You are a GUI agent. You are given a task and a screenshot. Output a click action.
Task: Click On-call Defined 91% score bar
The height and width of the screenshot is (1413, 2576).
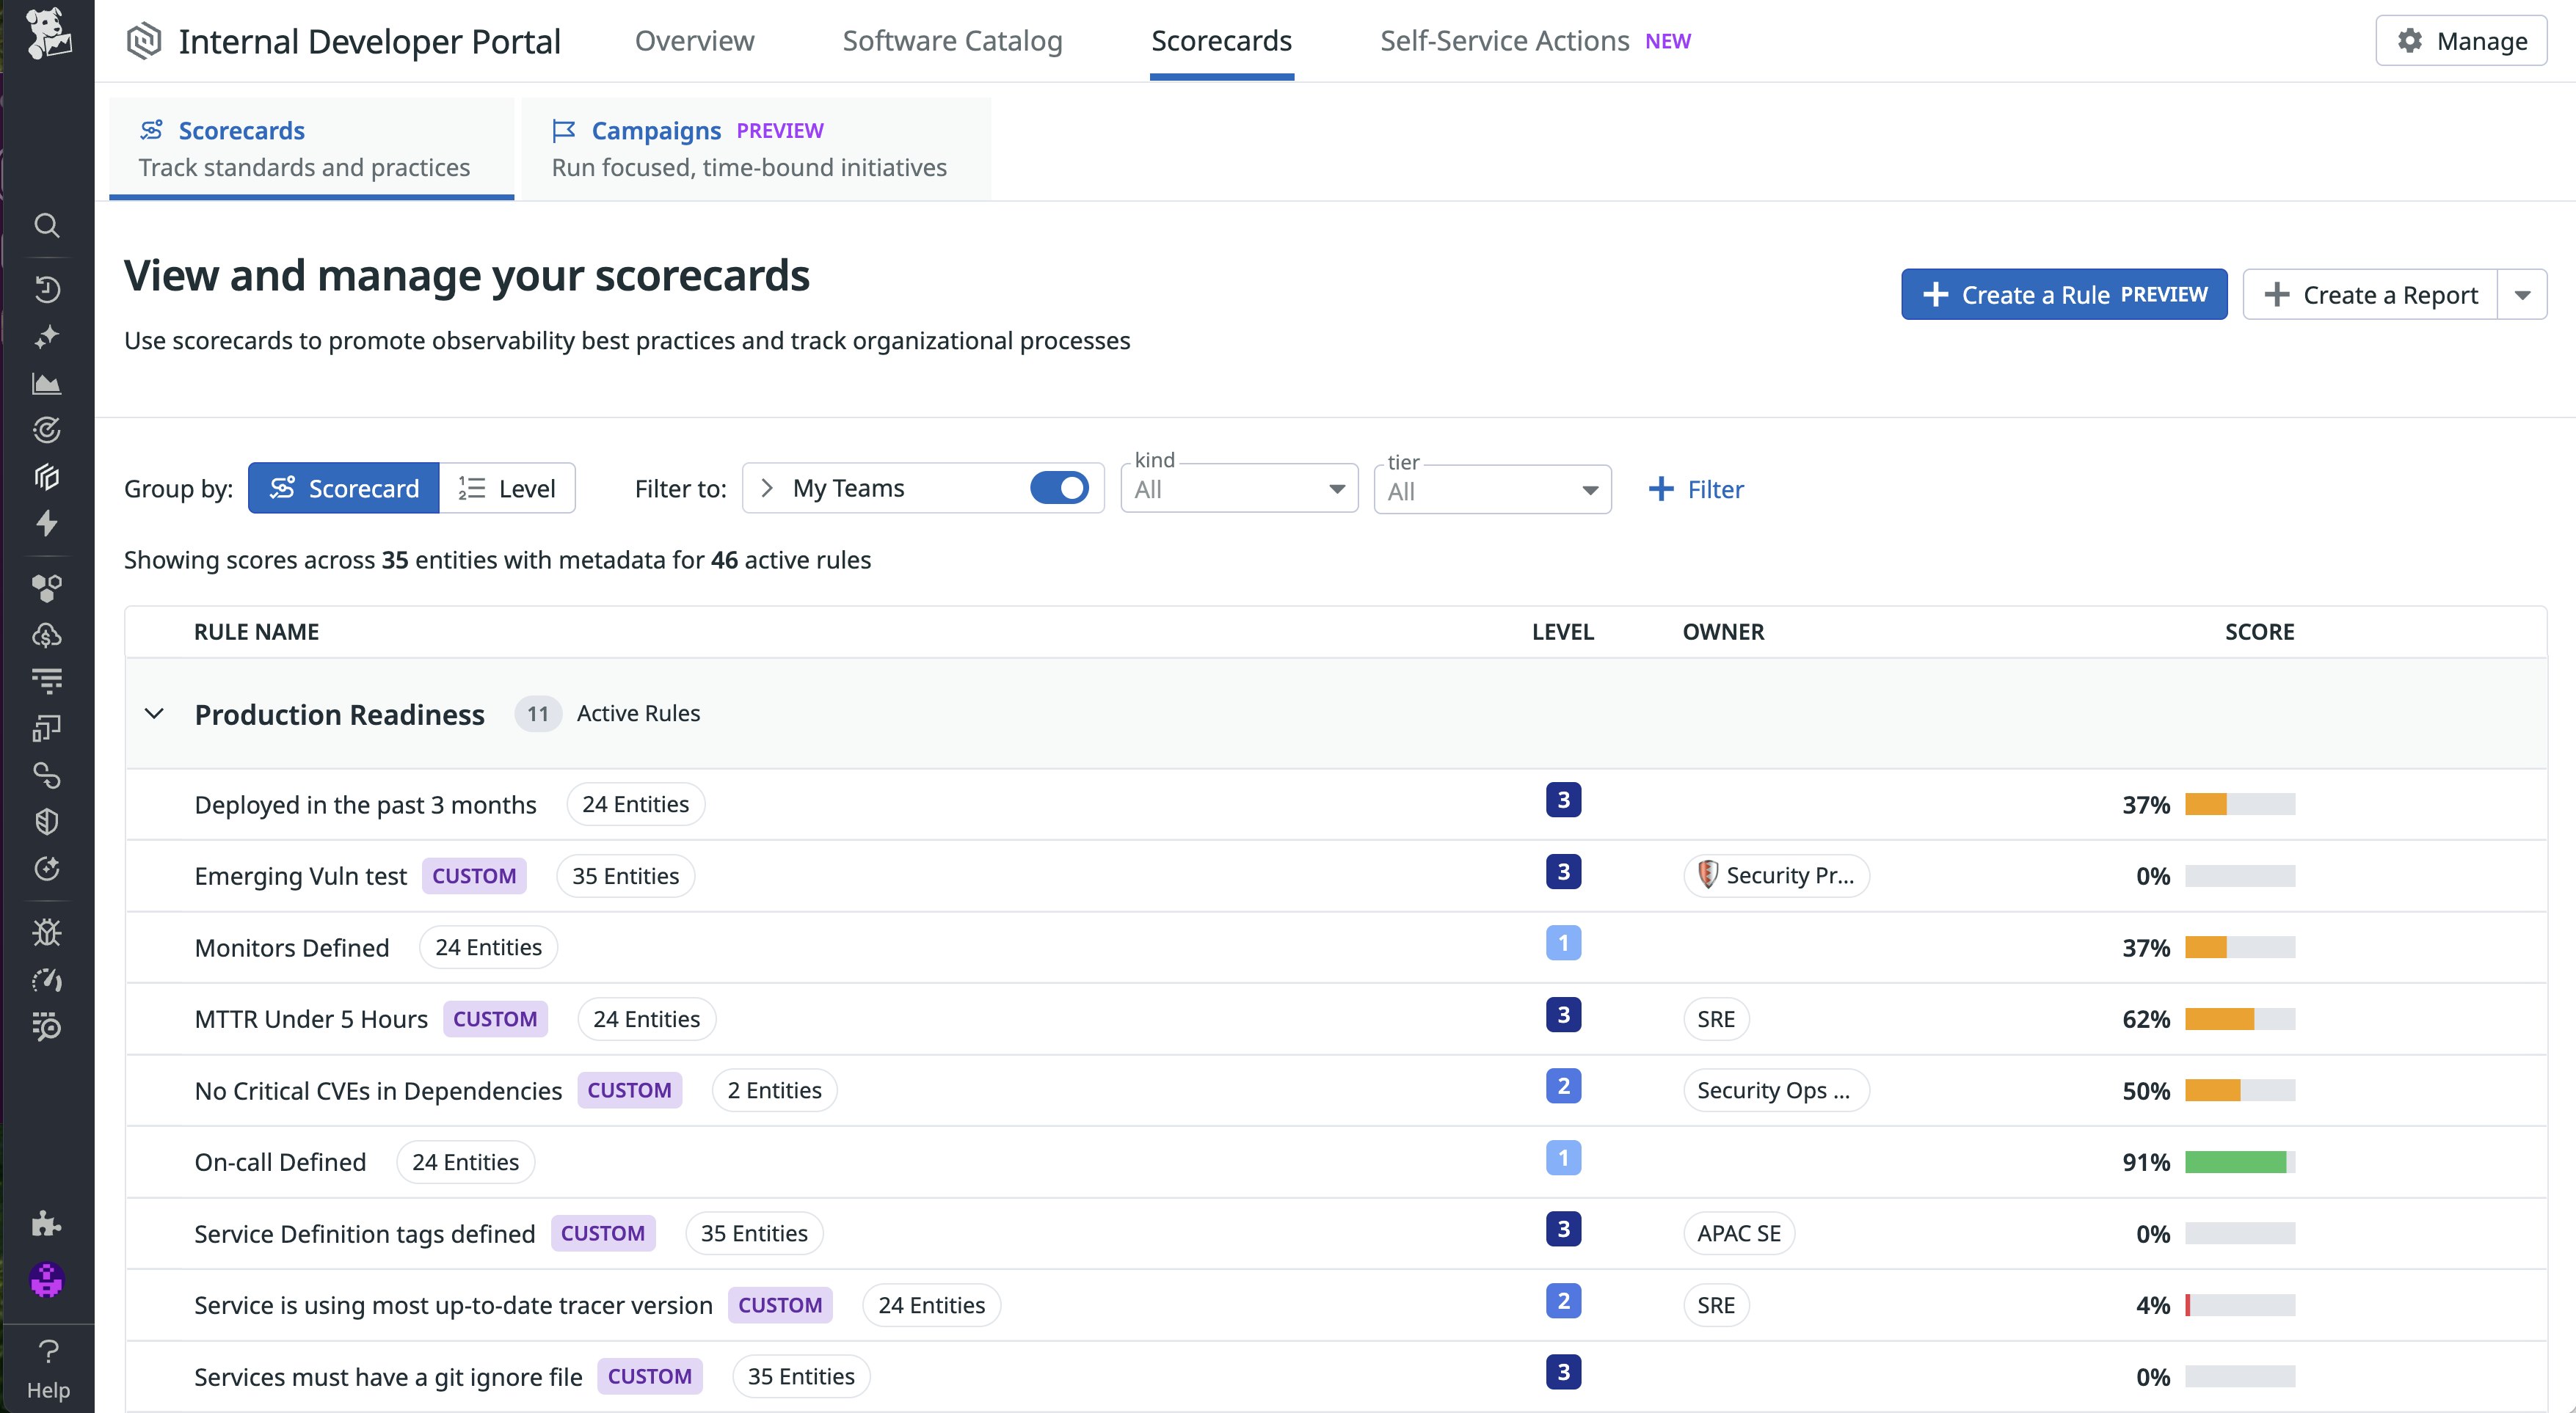coord(2239,1162)
